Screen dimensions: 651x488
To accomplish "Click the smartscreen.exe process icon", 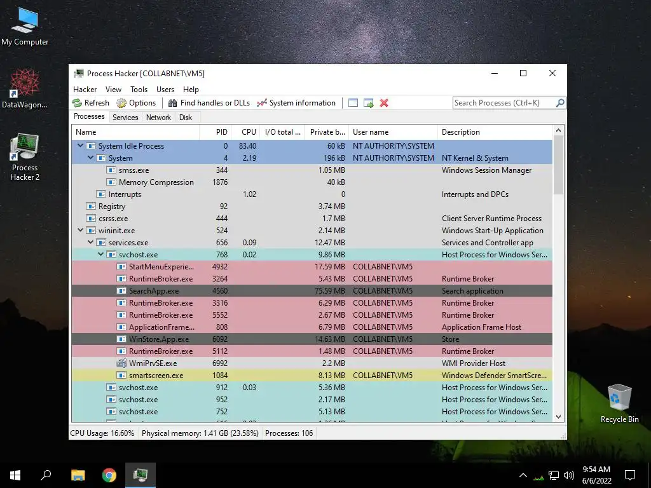I will coord(121,375).
